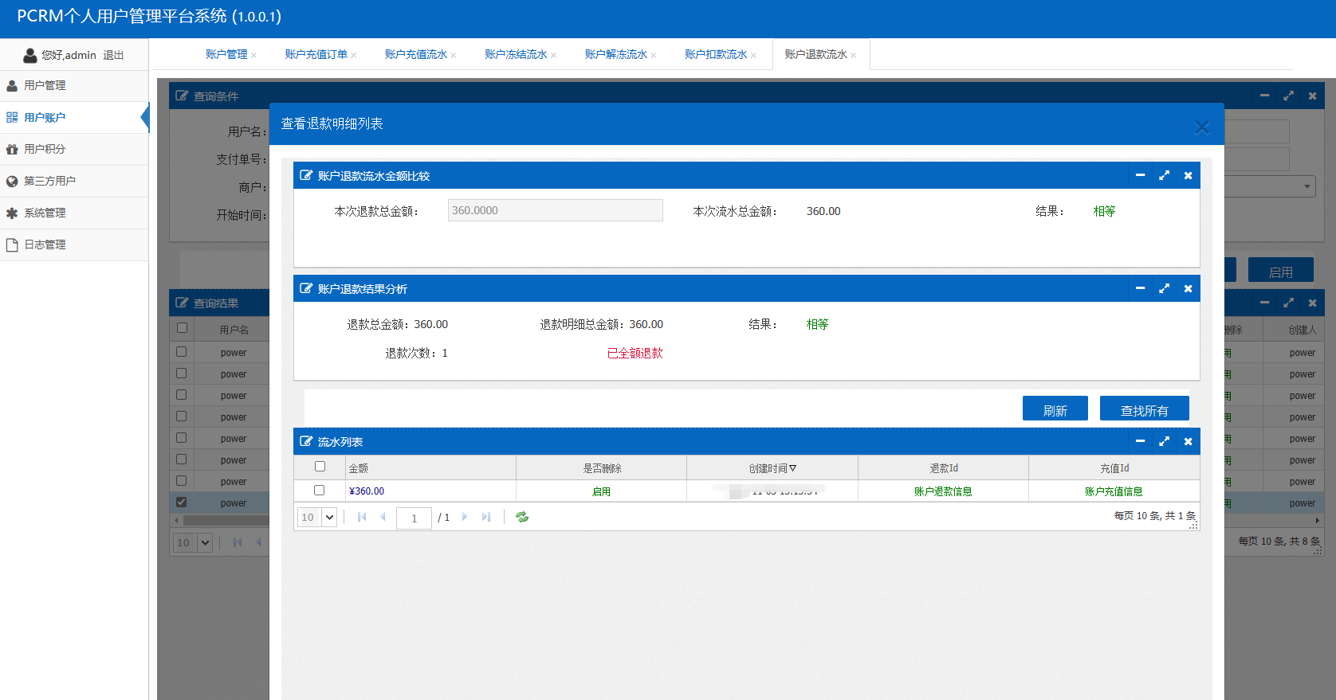The width and height of the screenshot is (1336, 700).
Task: Click the 查找所有 button
Action: pos(1144,409)
